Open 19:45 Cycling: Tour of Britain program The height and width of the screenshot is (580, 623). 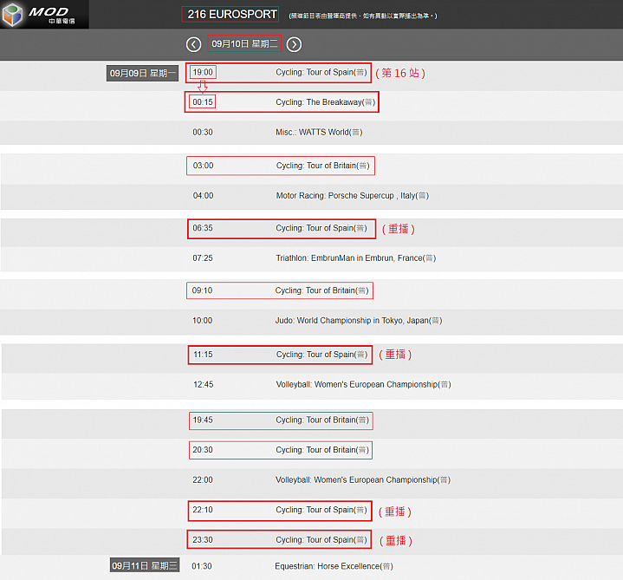pyautogui.click(x=322, y=420)
